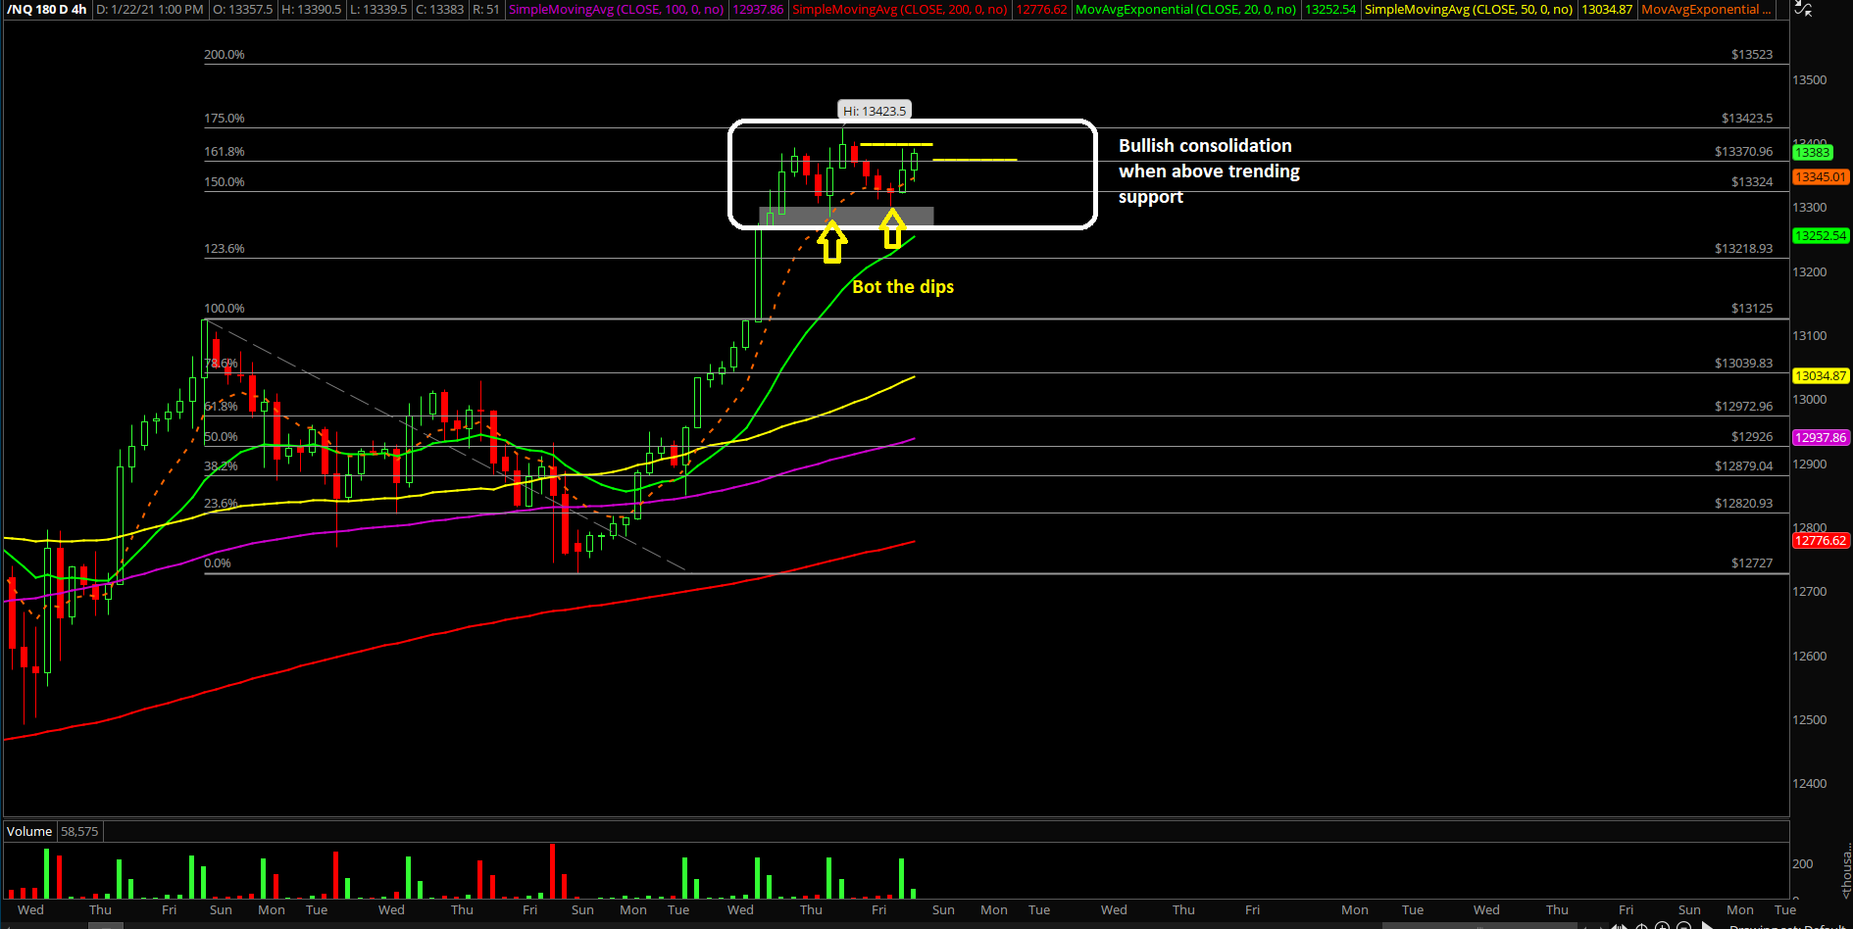Select the Bullish consolidation text note
The width and height of the screenshot is (1853, 929).
click(x=1209, y=171)
